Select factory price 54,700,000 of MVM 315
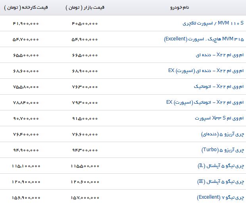This screenshot has height=205, width=246. coord(26,39)
